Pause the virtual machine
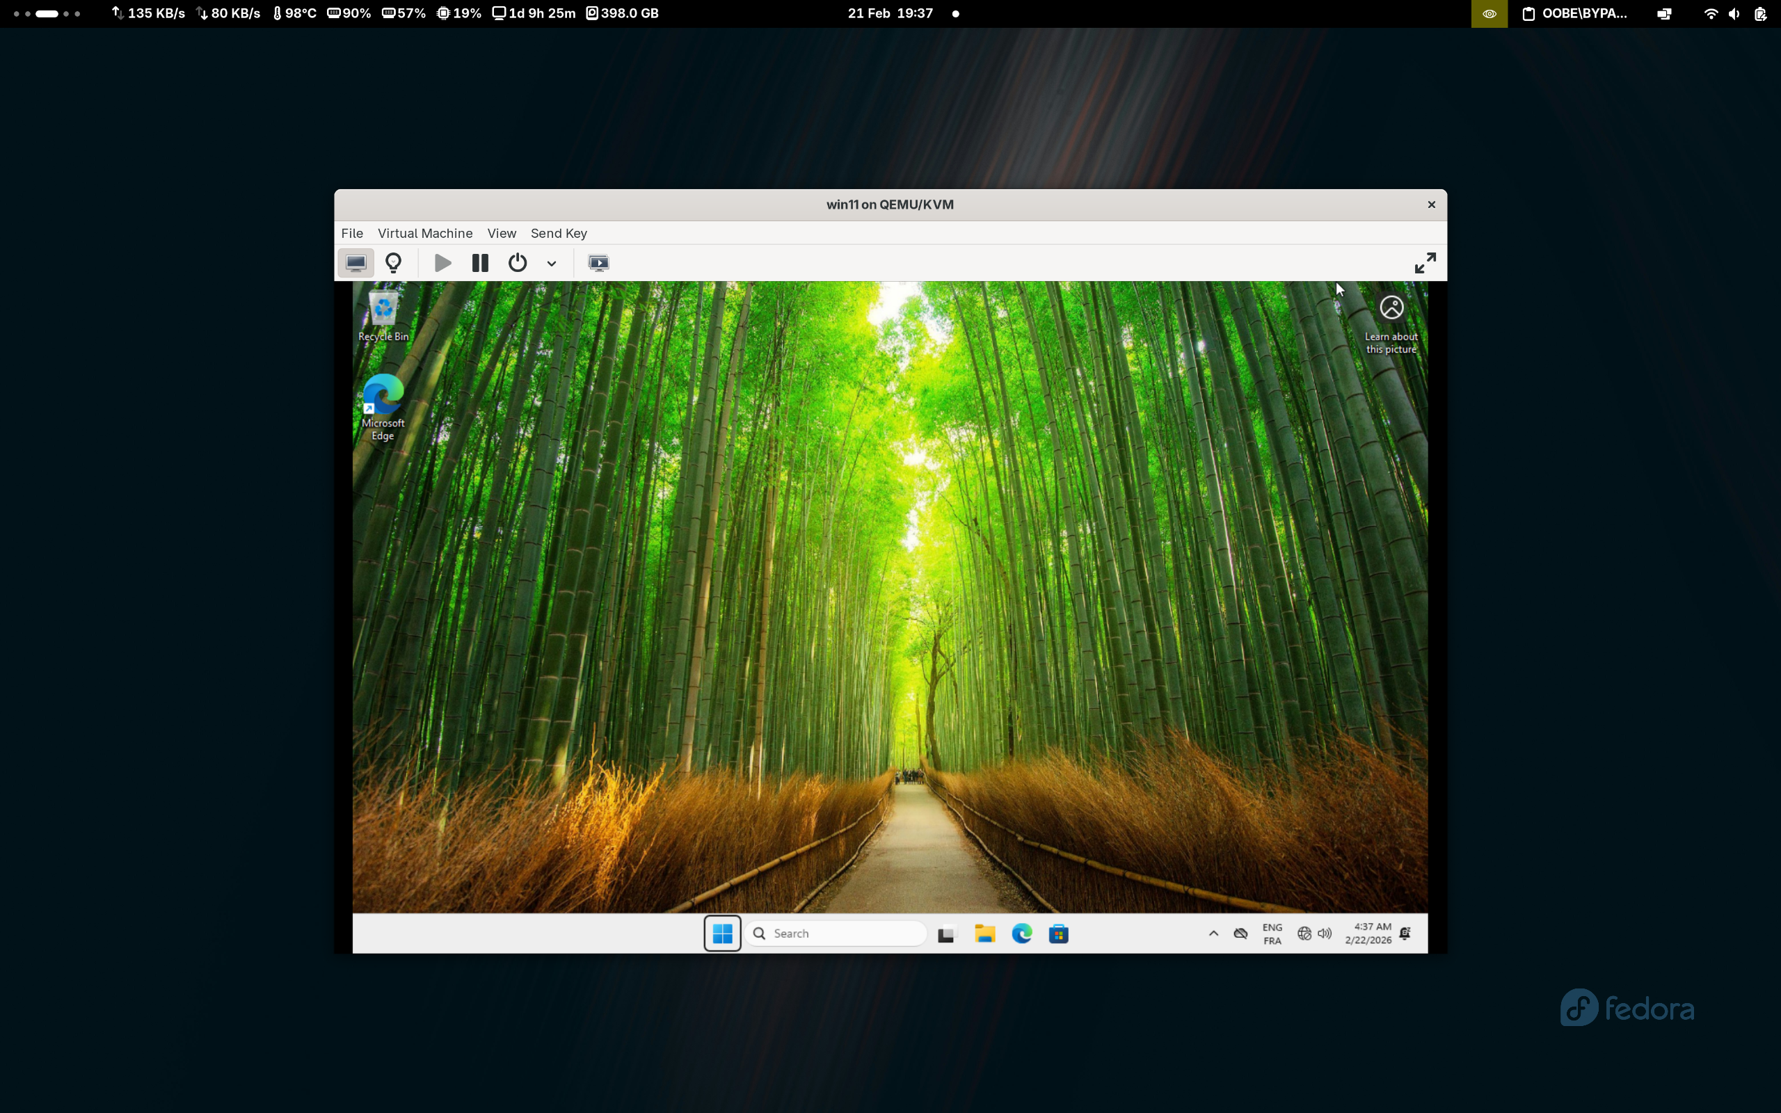1781x1113 pixels. pos(480,263)
